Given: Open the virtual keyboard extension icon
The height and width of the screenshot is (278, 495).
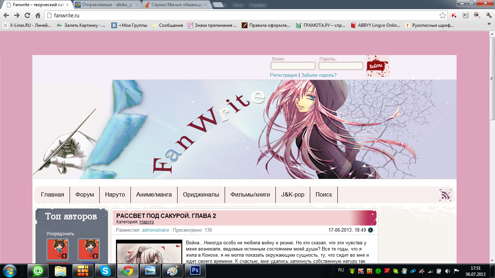Looking at the screenshot, I should [x=466, y=15].
